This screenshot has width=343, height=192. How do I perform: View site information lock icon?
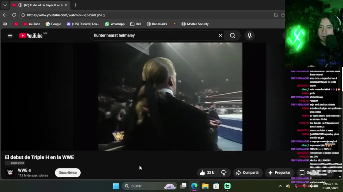23,15
